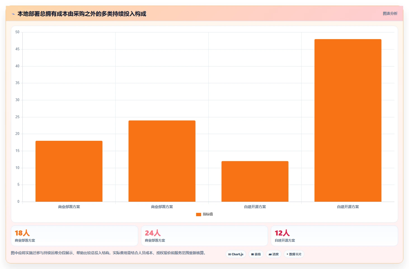Click the orange legend swatch for 指标值
Image resolution: width=409 pixels, height=269 pixels.
[199, 215]
